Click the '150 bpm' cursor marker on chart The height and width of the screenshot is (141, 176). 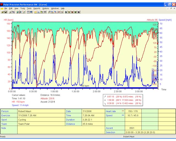(x=85, y=86)
